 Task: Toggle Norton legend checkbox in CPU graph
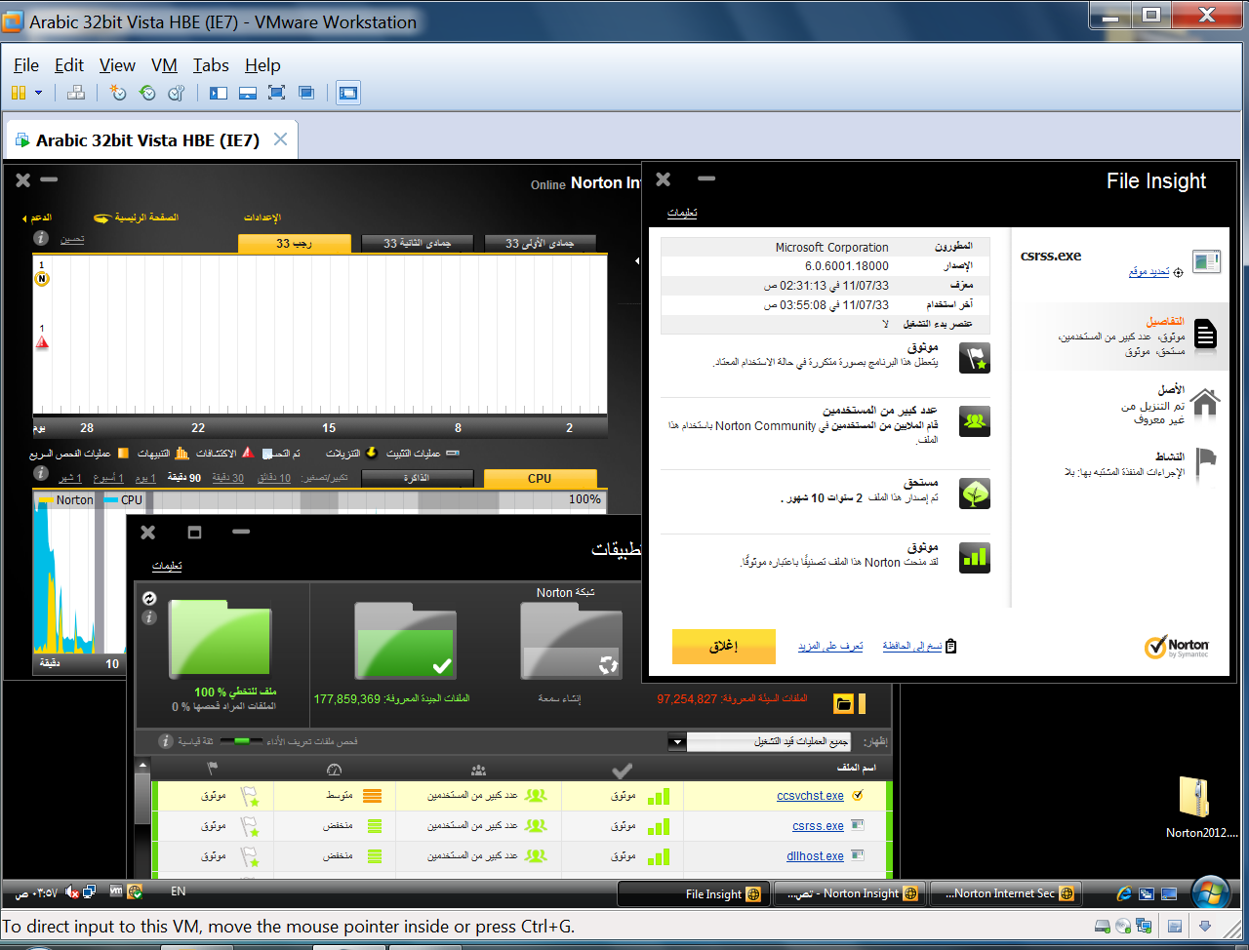click(45, 500)
